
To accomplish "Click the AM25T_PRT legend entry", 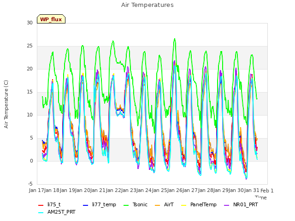I will (57, 212).
